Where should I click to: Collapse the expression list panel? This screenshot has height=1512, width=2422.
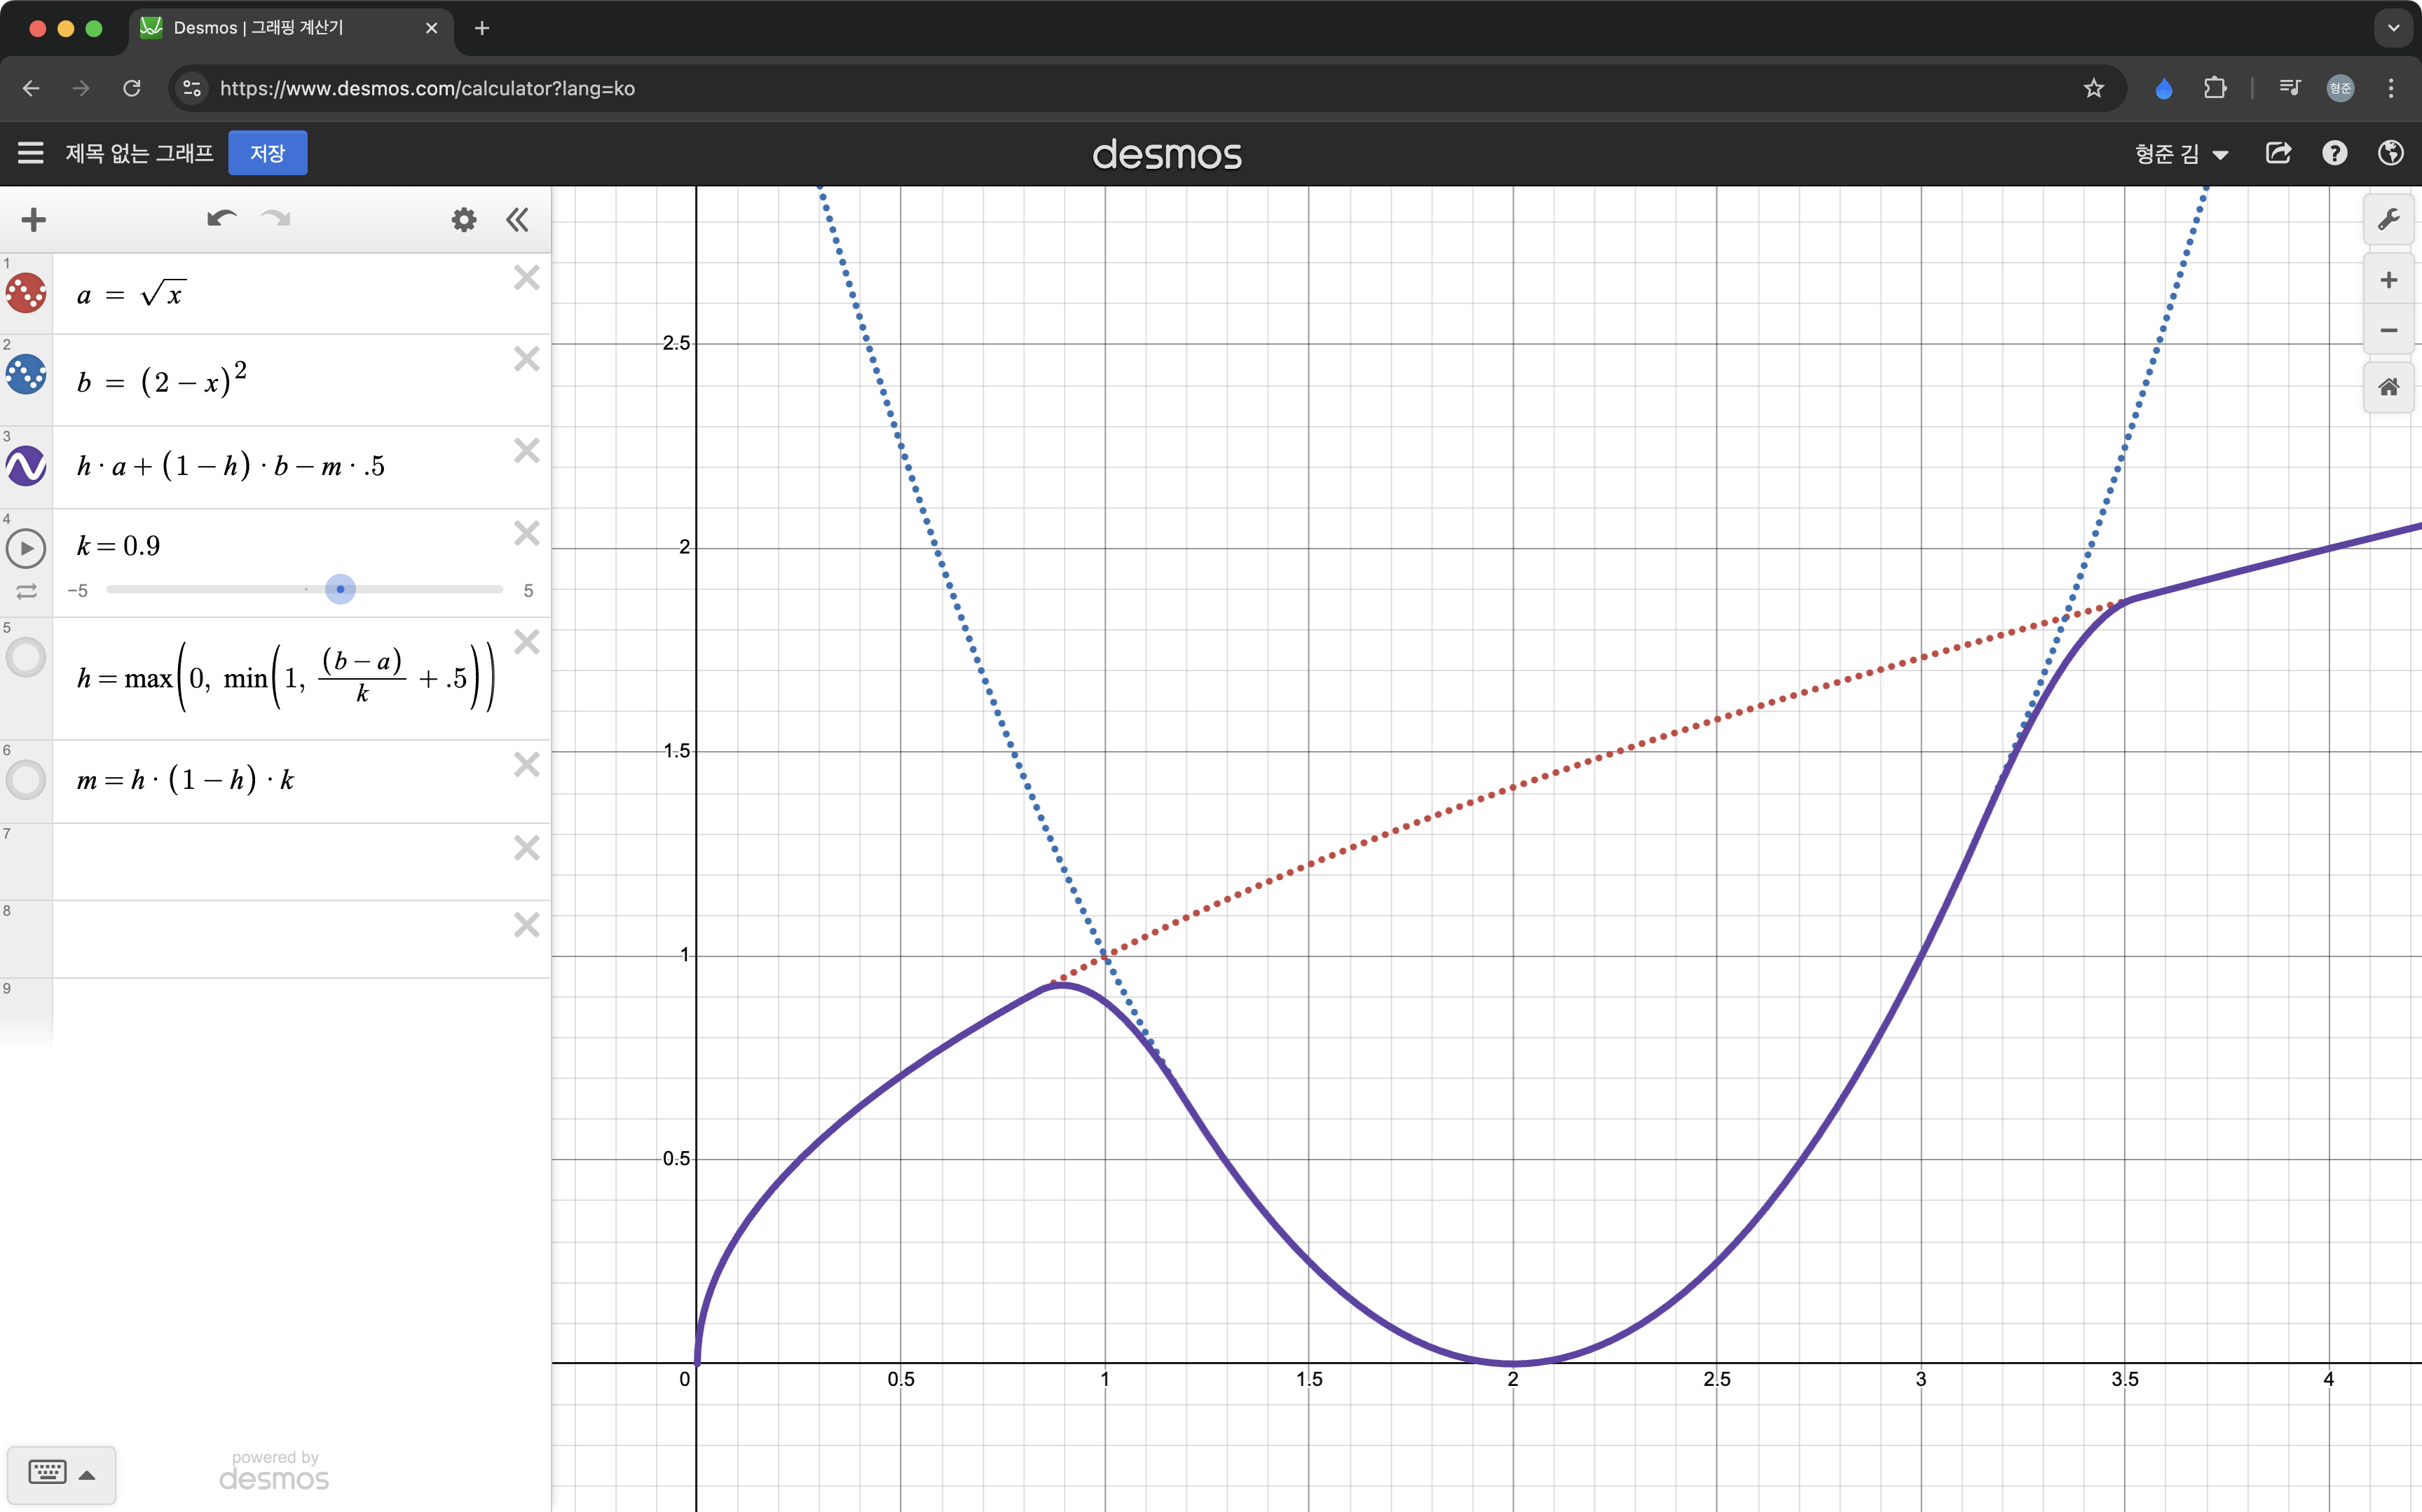[517, 220]
